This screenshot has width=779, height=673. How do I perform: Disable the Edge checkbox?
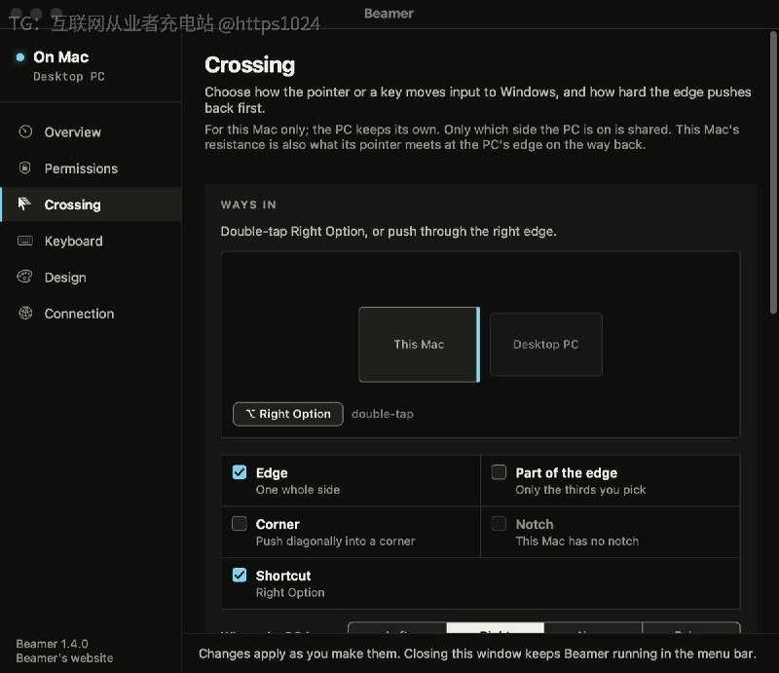coord(240,472)
